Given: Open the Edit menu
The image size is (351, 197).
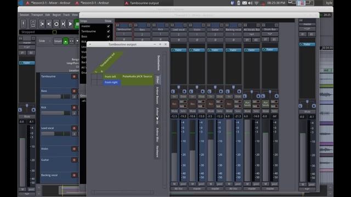Looking at the screenshot, I should pos(48,15).
